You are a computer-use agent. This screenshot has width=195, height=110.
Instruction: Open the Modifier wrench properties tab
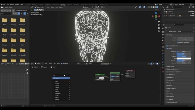pyautogui.click(x=163, y=53)
